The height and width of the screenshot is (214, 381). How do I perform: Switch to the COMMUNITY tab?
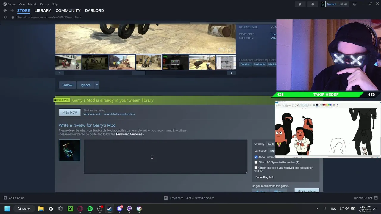pyautogui.click(x=68, y=10)
